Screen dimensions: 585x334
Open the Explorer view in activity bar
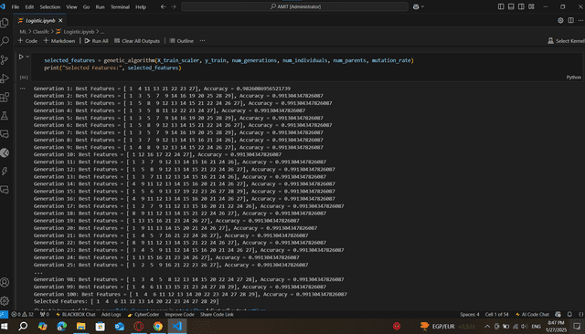click(5, 23)
